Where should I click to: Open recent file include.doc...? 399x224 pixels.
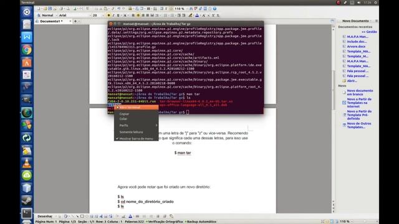coord(357,42)
